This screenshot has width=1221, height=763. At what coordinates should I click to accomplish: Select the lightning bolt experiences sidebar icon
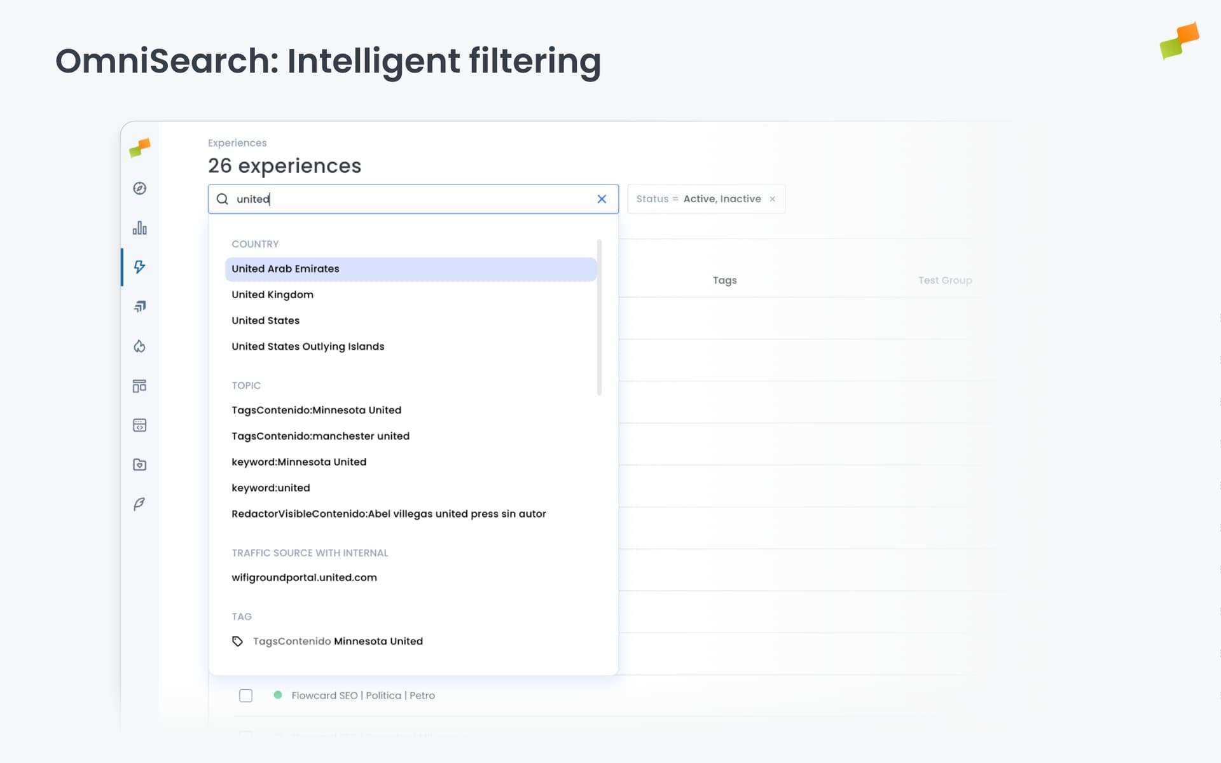click(x=140, y=267)
